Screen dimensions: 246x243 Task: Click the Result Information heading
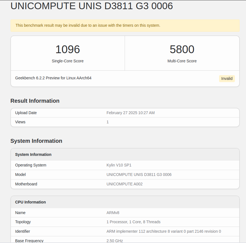[35, 101]
